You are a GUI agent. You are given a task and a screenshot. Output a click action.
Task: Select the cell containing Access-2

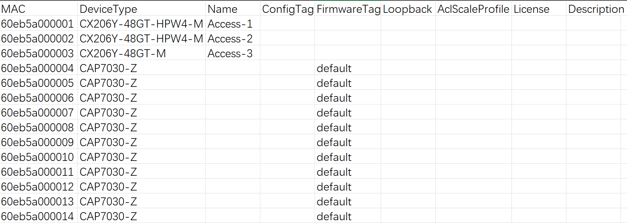tap(233, 38)
